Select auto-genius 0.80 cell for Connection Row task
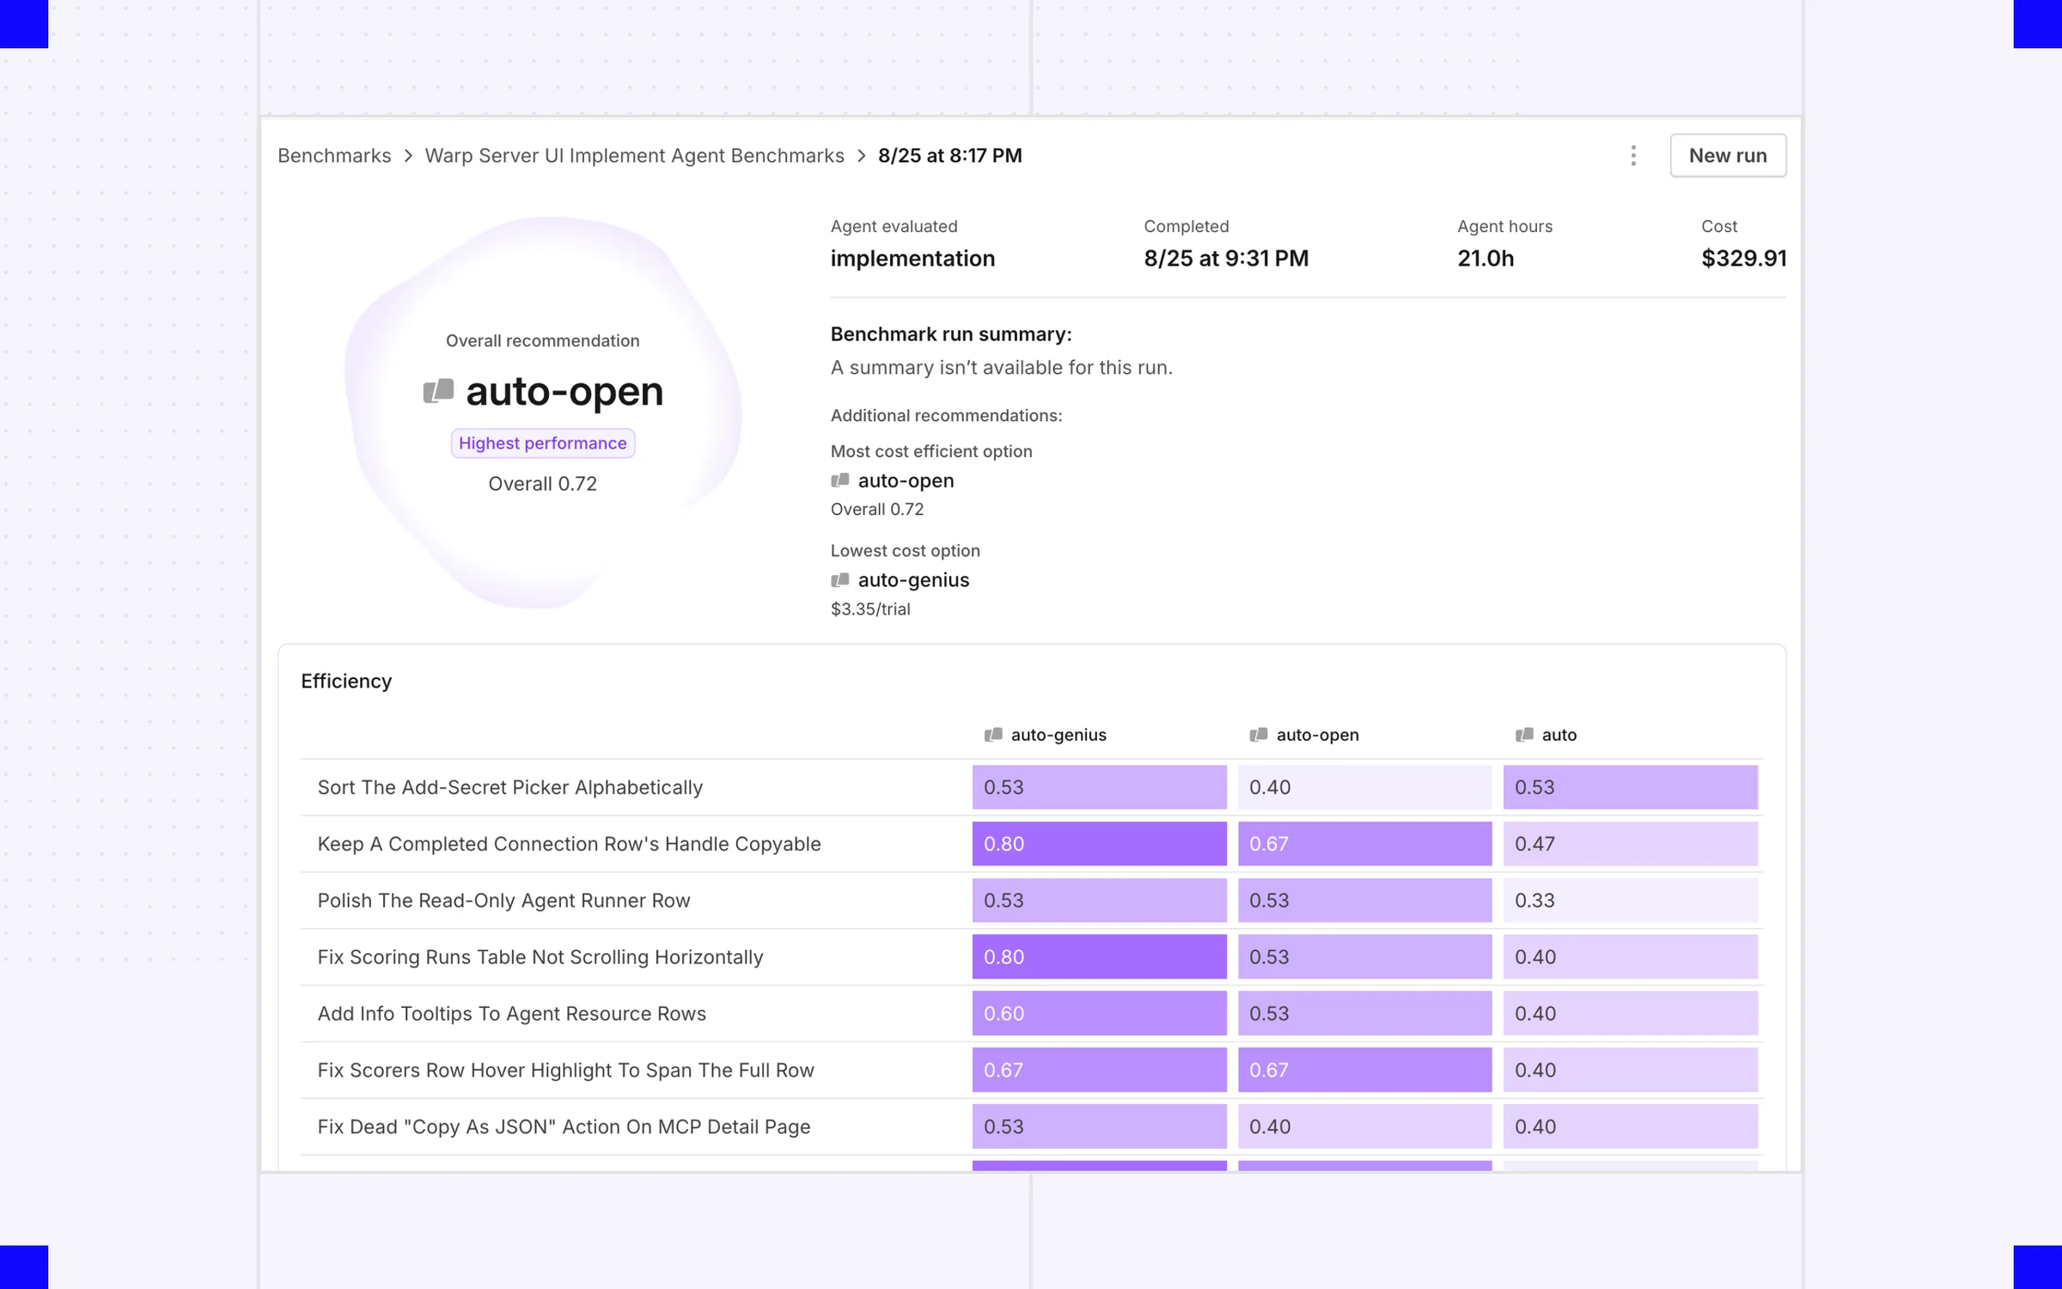Image resolution: width=2062 pixels, height=1289 pixels. [1099, 844]
